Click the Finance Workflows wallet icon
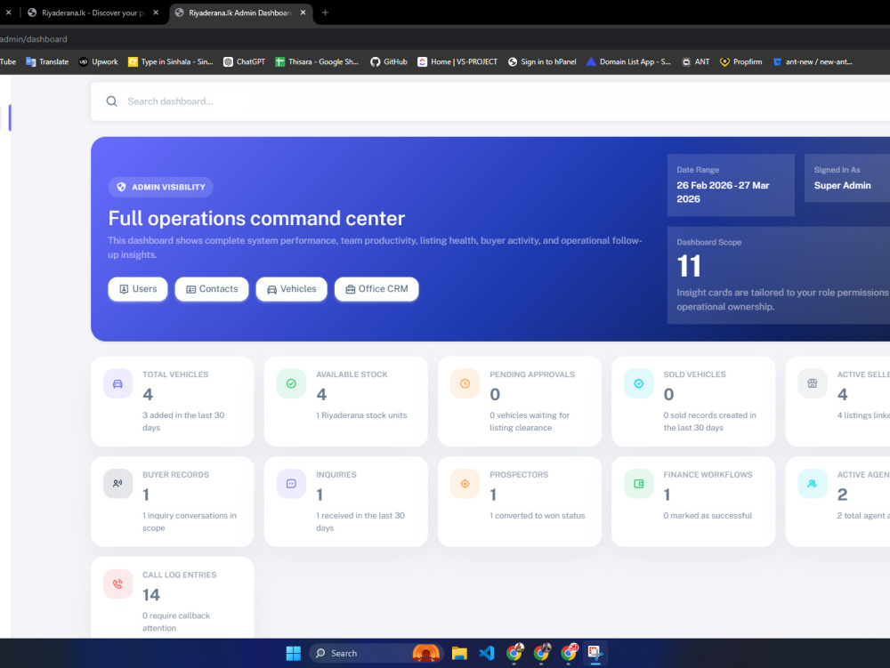 pos(638,484)
